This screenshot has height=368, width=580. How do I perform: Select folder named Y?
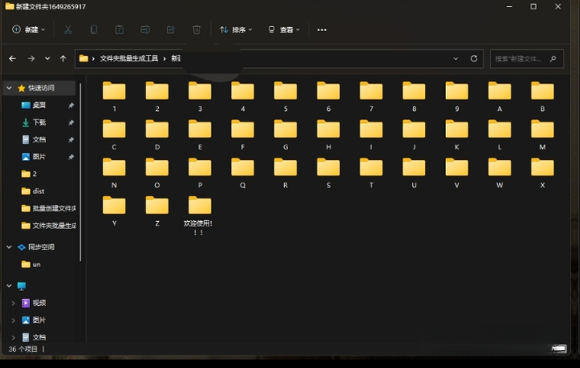pos(114,211)
